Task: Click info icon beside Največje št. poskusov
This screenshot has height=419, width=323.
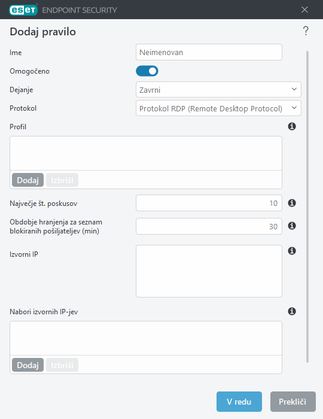Action: 292,203
